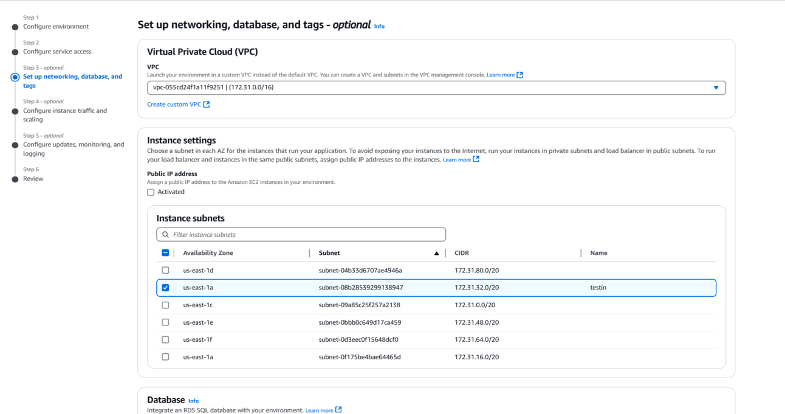Go to Step 1 Configure environment
The image size is (785, 414).
(x=56, y=27)
